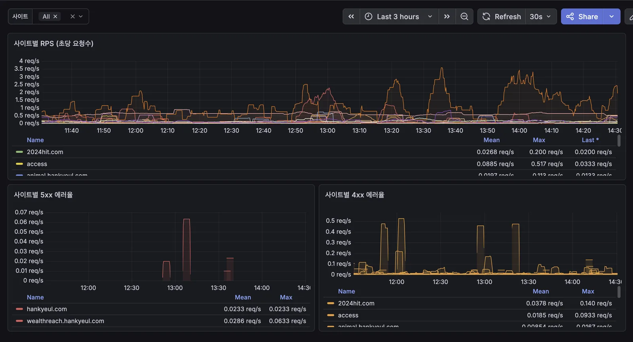Expand the 사이트 variable dropdown chevron
Screen dimensions: 633x342
point(81,17)
